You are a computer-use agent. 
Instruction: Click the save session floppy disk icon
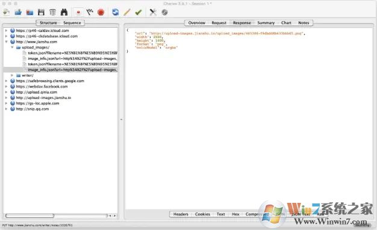tap(41, 12)
